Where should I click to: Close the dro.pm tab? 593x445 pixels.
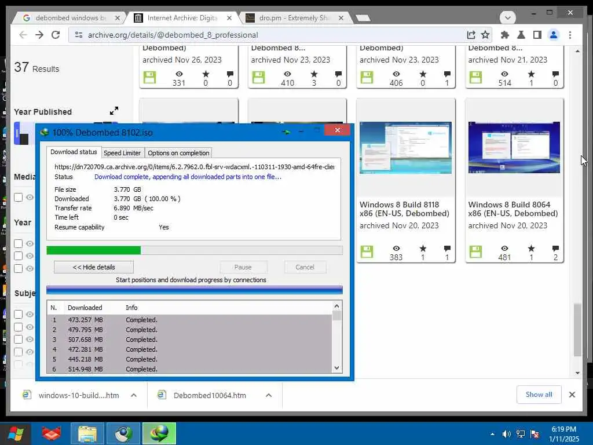pyautogui.click(x=341, y=18)
